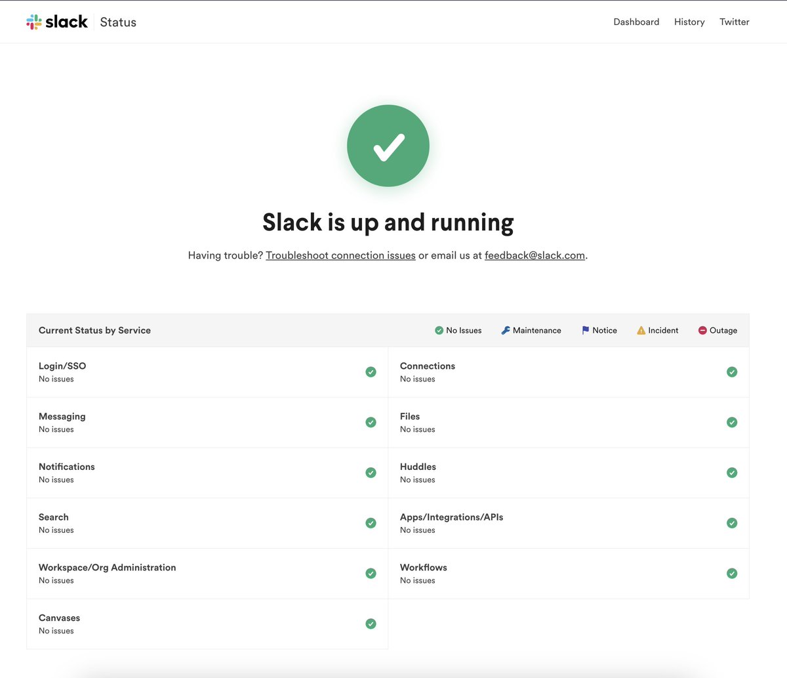787x678 pixels.
Task: Click the green check icon for Files
Action: click(732, 423)
